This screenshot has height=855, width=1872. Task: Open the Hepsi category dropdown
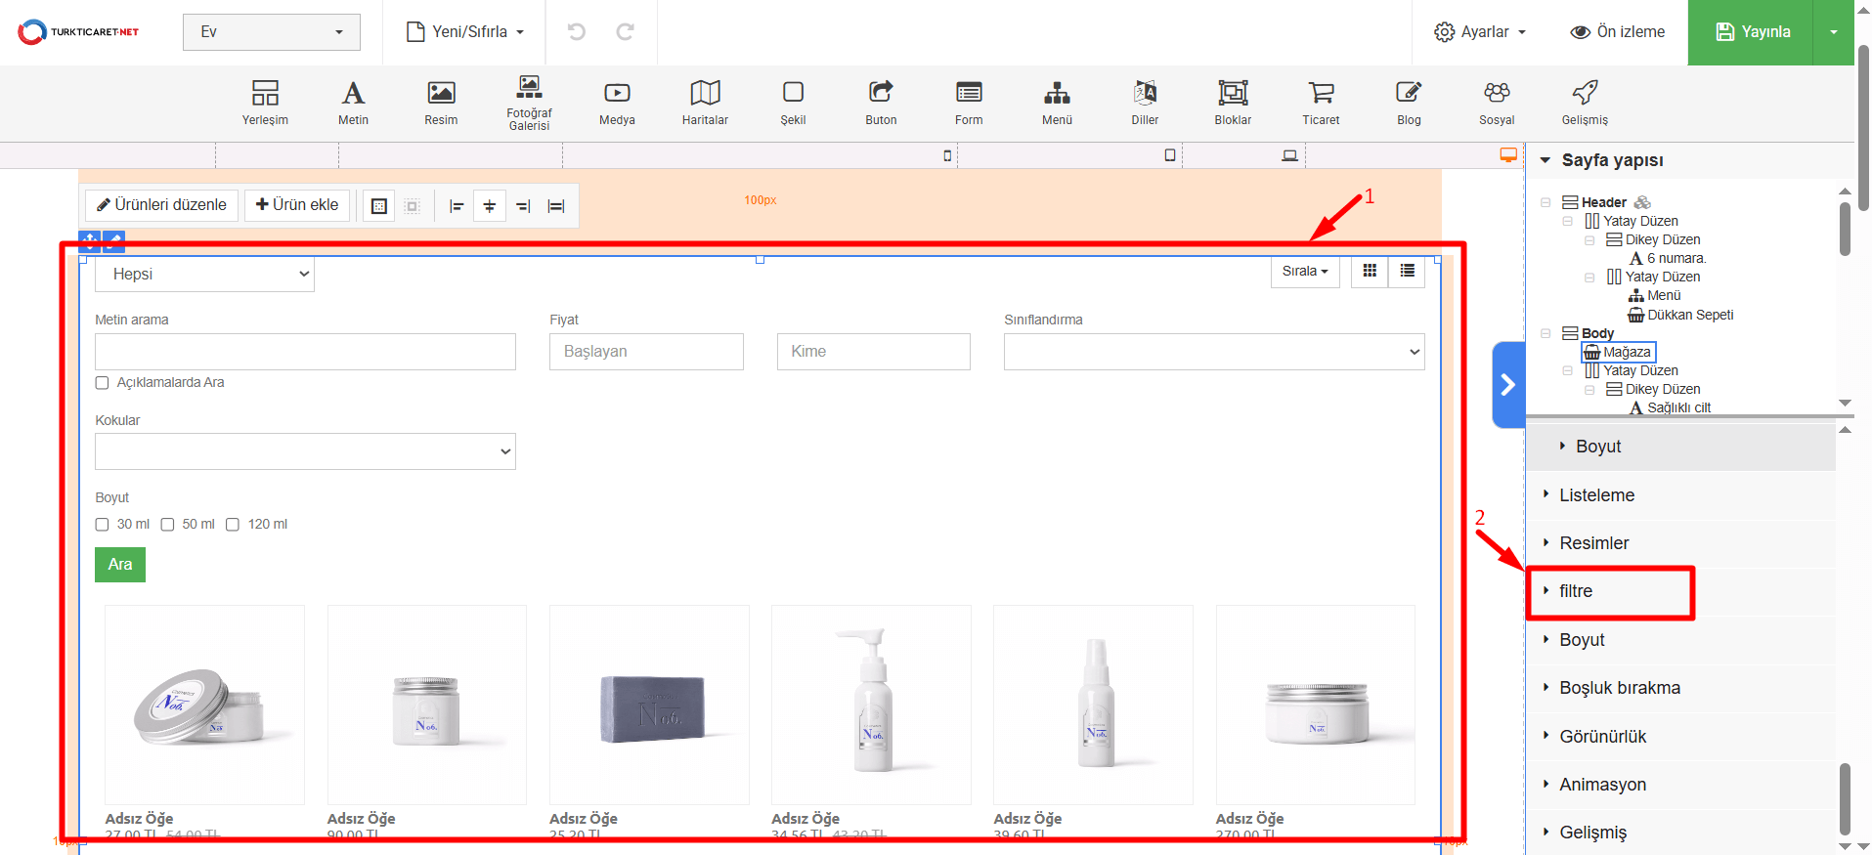point(204,275)
